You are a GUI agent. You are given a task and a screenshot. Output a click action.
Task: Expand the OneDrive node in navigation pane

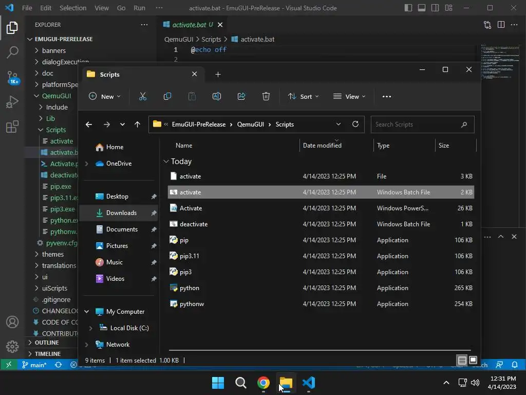pyautogui.click(x=86, y=164)
